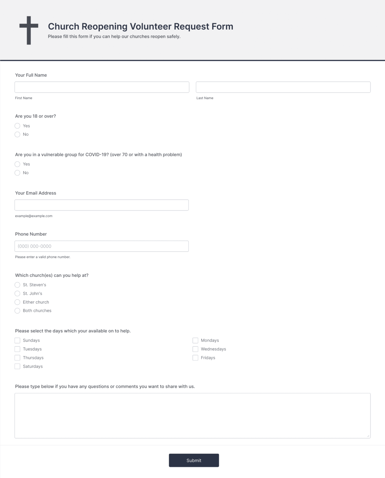
Task: Select No for vulnerable COVID-19 group
Action: coord(17,173)
